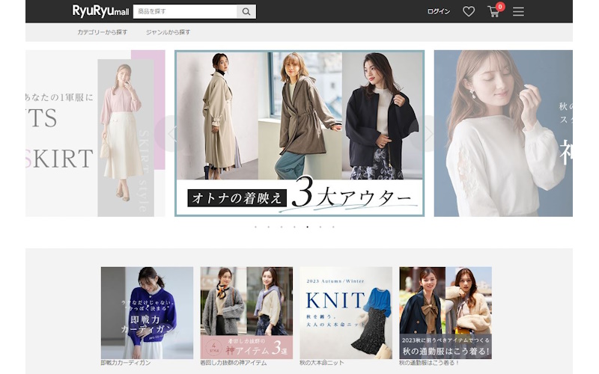Show the previous carousel slide
The width and height of the screenshot is (599, 374).
171,134
